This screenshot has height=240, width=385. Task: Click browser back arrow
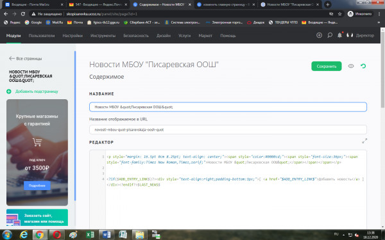(6, 14)
